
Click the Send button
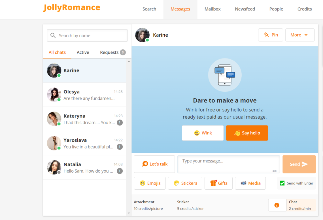click(299, 164)
